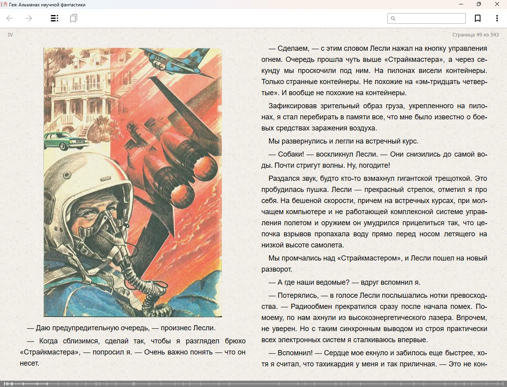Close the e-book reader window
507x387 pixels.
tap(497, 4)
